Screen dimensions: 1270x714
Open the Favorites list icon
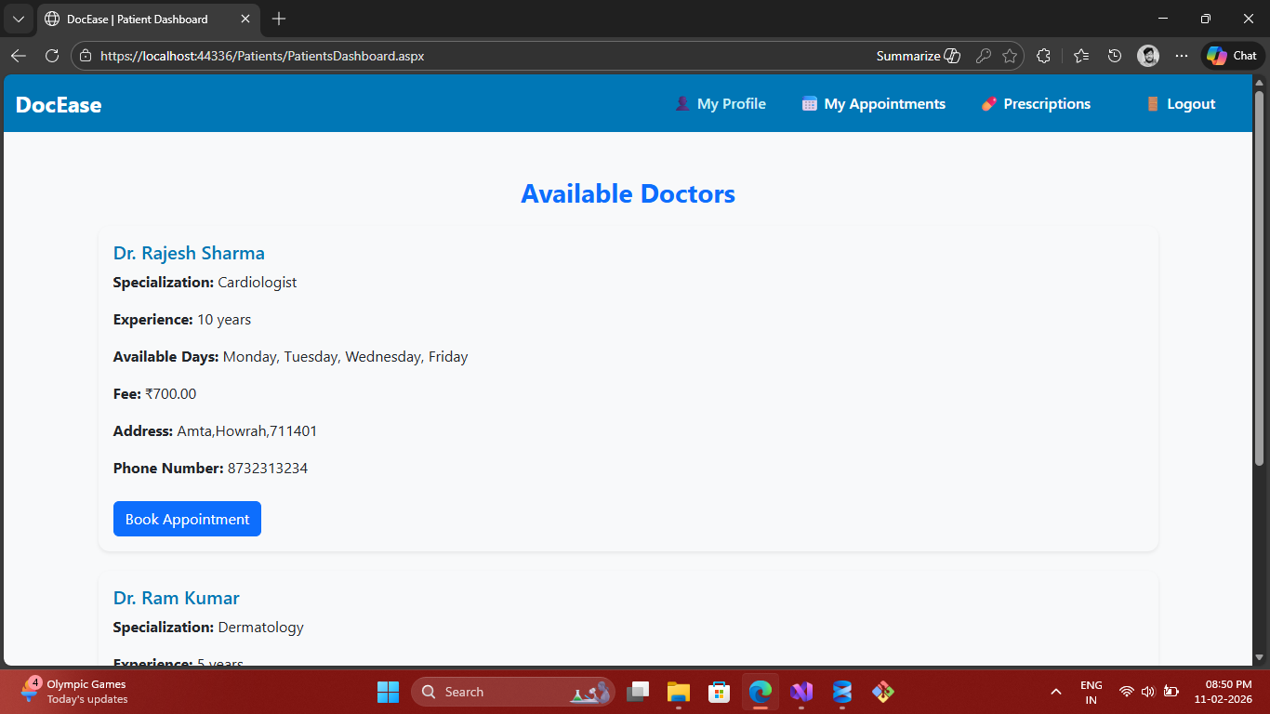[1080, 56]
